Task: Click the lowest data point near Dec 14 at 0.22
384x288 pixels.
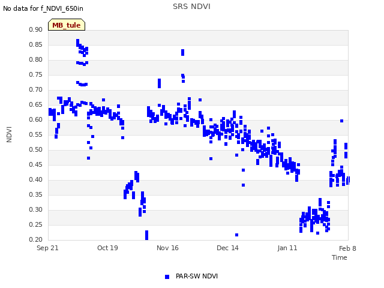Action: coord(236,235)
